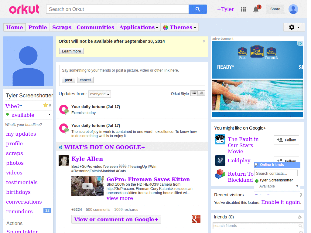Click the red Google+ icon
The height and width of the screenshot is (233, 311).
click(196, 219)
